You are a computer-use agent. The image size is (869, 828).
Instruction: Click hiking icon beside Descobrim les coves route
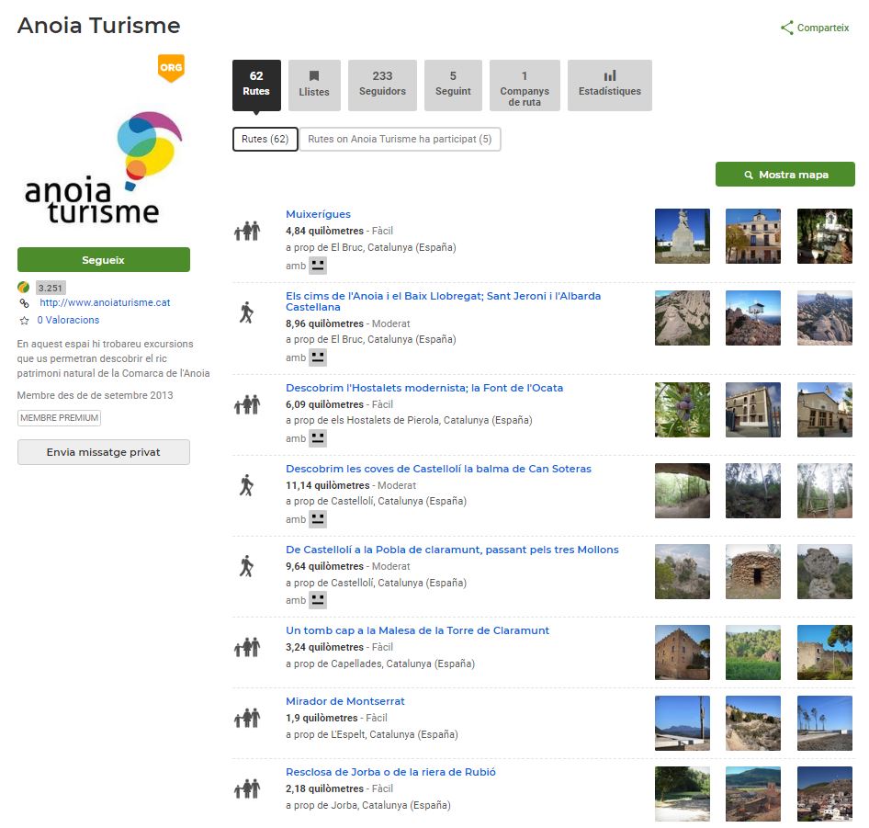(x=246, y=485)
